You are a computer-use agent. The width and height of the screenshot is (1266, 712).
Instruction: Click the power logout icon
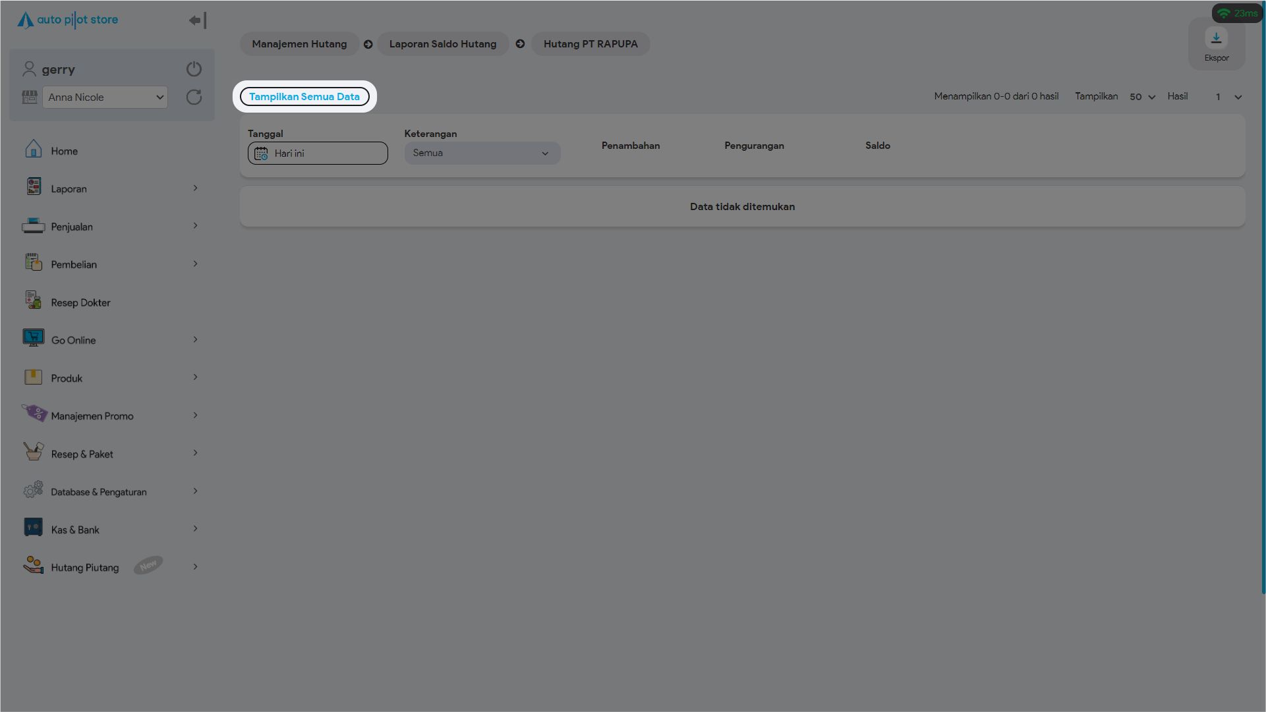point(194,69)
